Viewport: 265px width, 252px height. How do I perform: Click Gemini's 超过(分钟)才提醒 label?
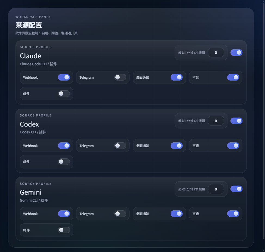pyautogui.click(x=192, y=189)
